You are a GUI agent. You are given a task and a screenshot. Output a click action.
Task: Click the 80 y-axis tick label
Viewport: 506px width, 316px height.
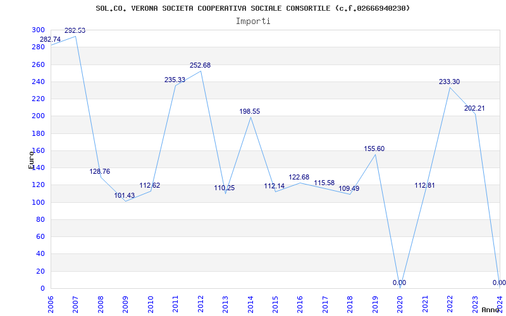pyautogui.click(x=40, y=219)
